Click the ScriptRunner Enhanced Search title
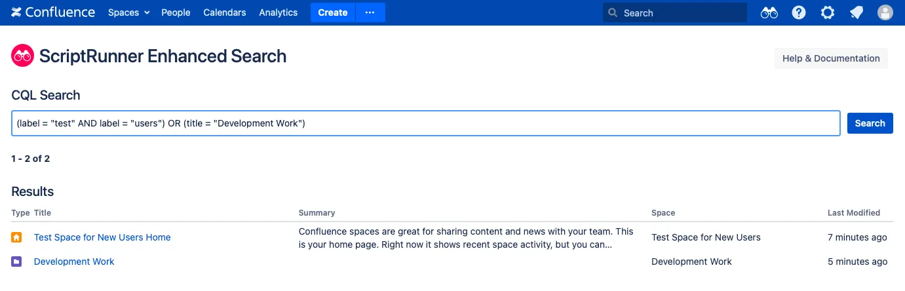Screen dimensions: 905x291 163,56
